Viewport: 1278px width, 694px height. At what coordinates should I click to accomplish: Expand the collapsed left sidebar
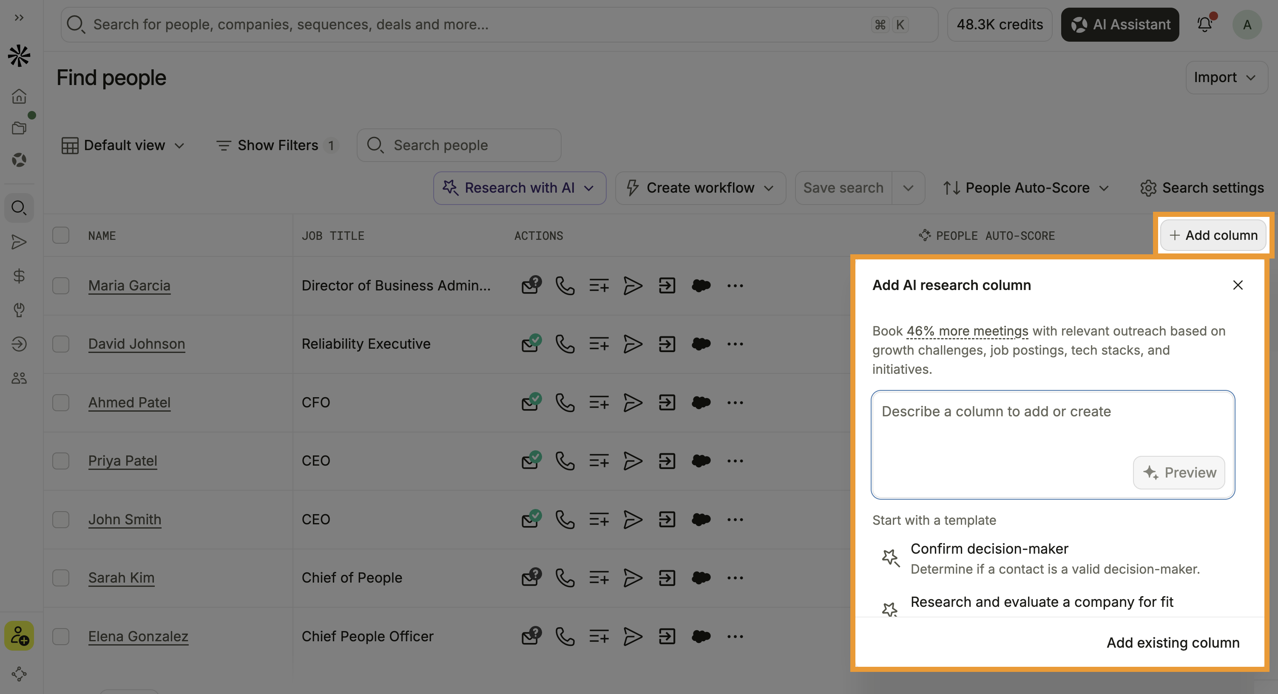click(19, 18)
